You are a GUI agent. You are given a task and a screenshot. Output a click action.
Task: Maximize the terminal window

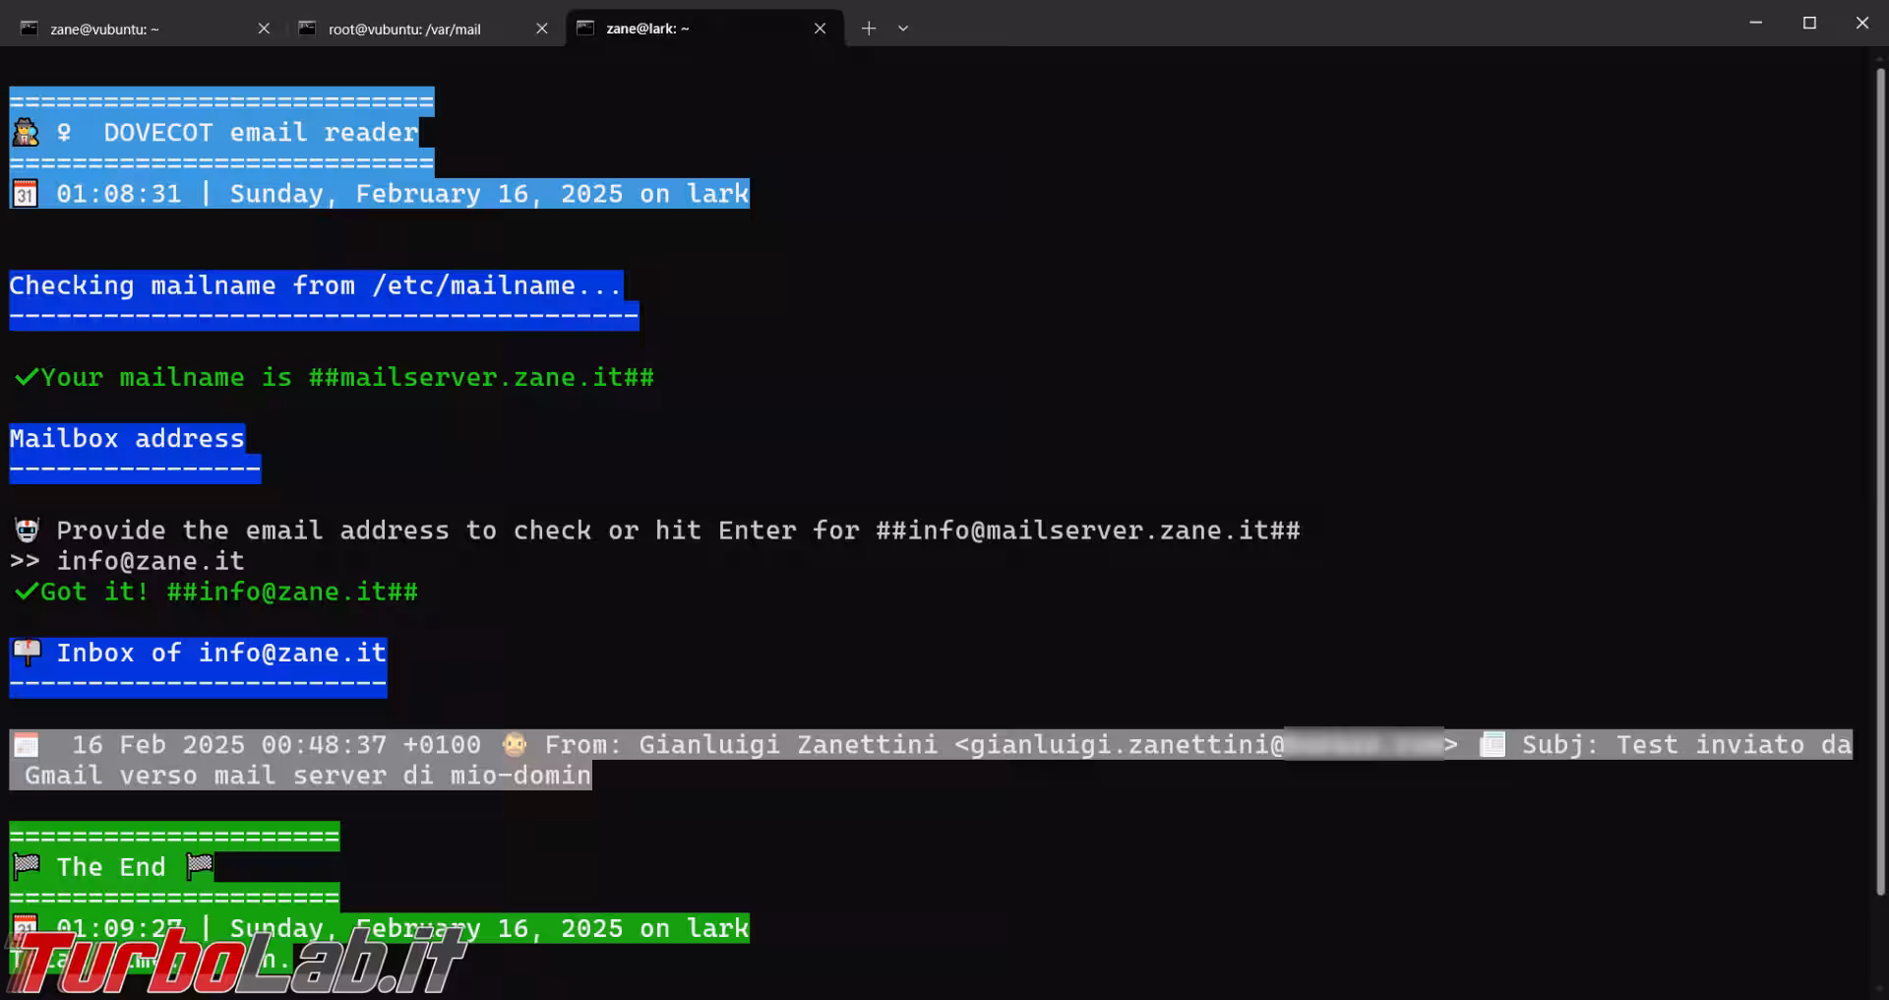(1809, 23)
